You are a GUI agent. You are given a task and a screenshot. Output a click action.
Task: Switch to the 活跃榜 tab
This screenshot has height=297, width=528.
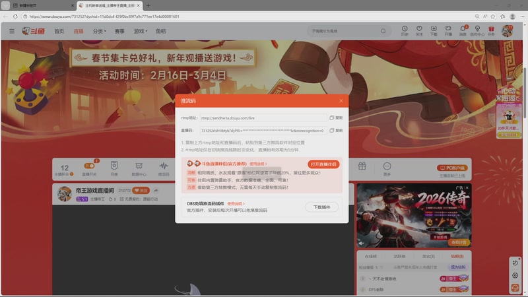(x=400, y=256)
